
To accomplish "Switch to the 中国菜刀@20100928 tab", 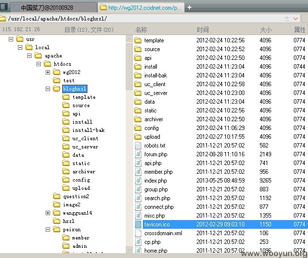I will (x=53, y=8).
